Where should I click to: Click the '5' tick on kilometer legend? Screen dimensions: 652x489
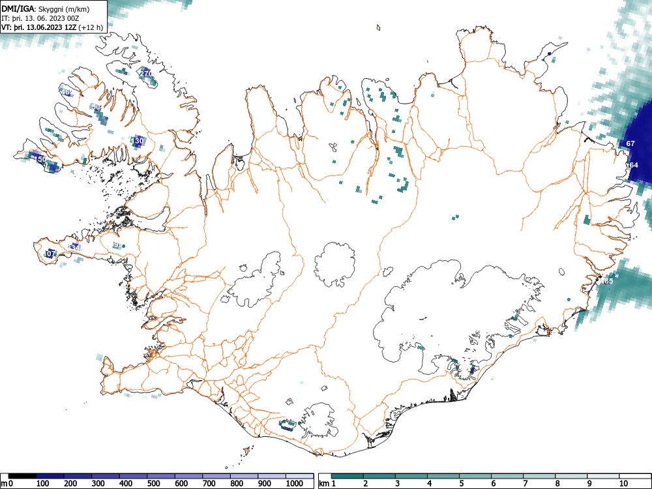(462, 484)
